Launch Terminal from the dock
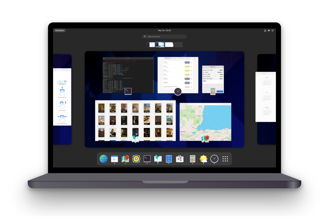 (147, 159)
